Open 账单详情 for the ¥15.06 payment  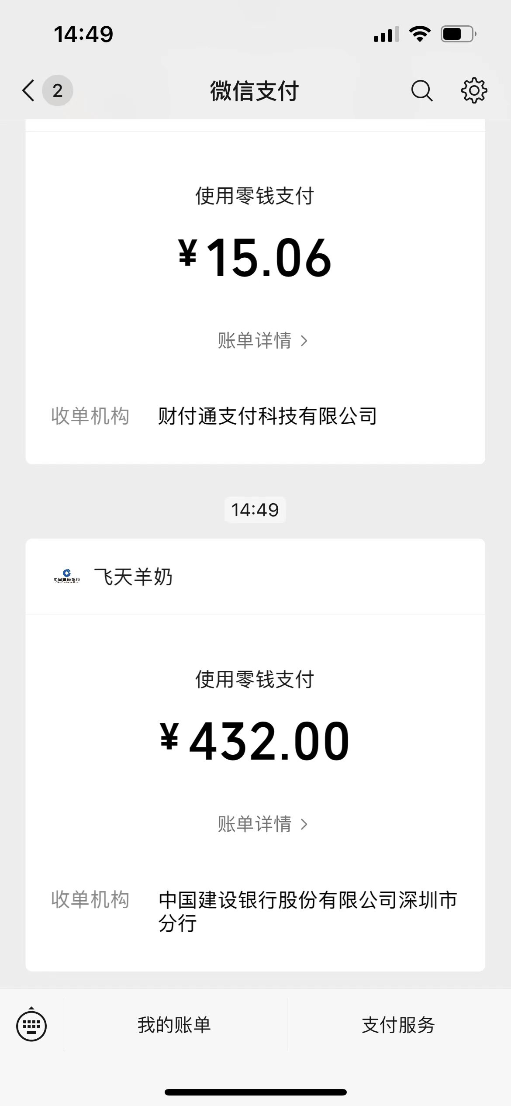tap(262, 341)
